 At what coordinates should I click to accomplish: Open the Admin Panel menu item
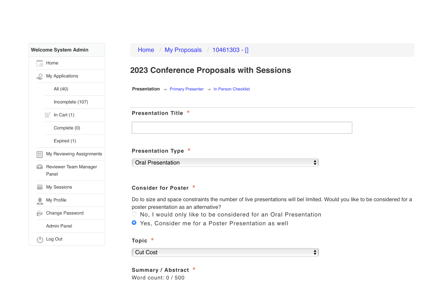59,226
